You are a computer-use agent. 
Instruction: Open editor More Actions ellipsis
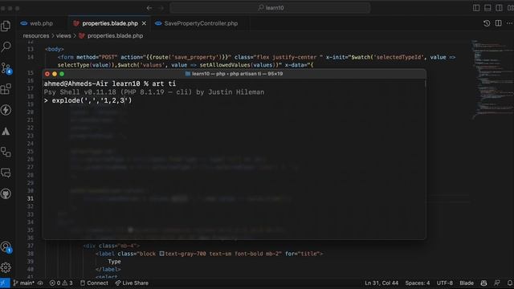509,23
